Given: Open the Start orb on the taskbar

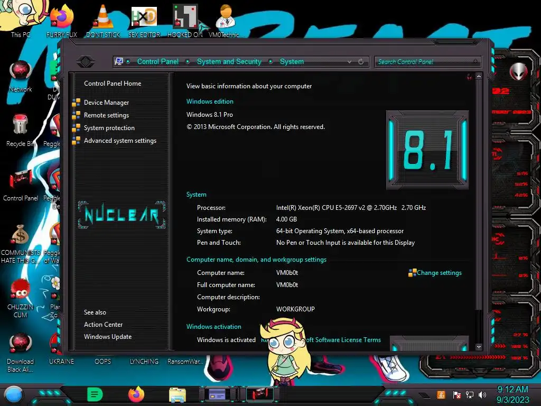Looking at the screenshot, I should tap(13, 395).
